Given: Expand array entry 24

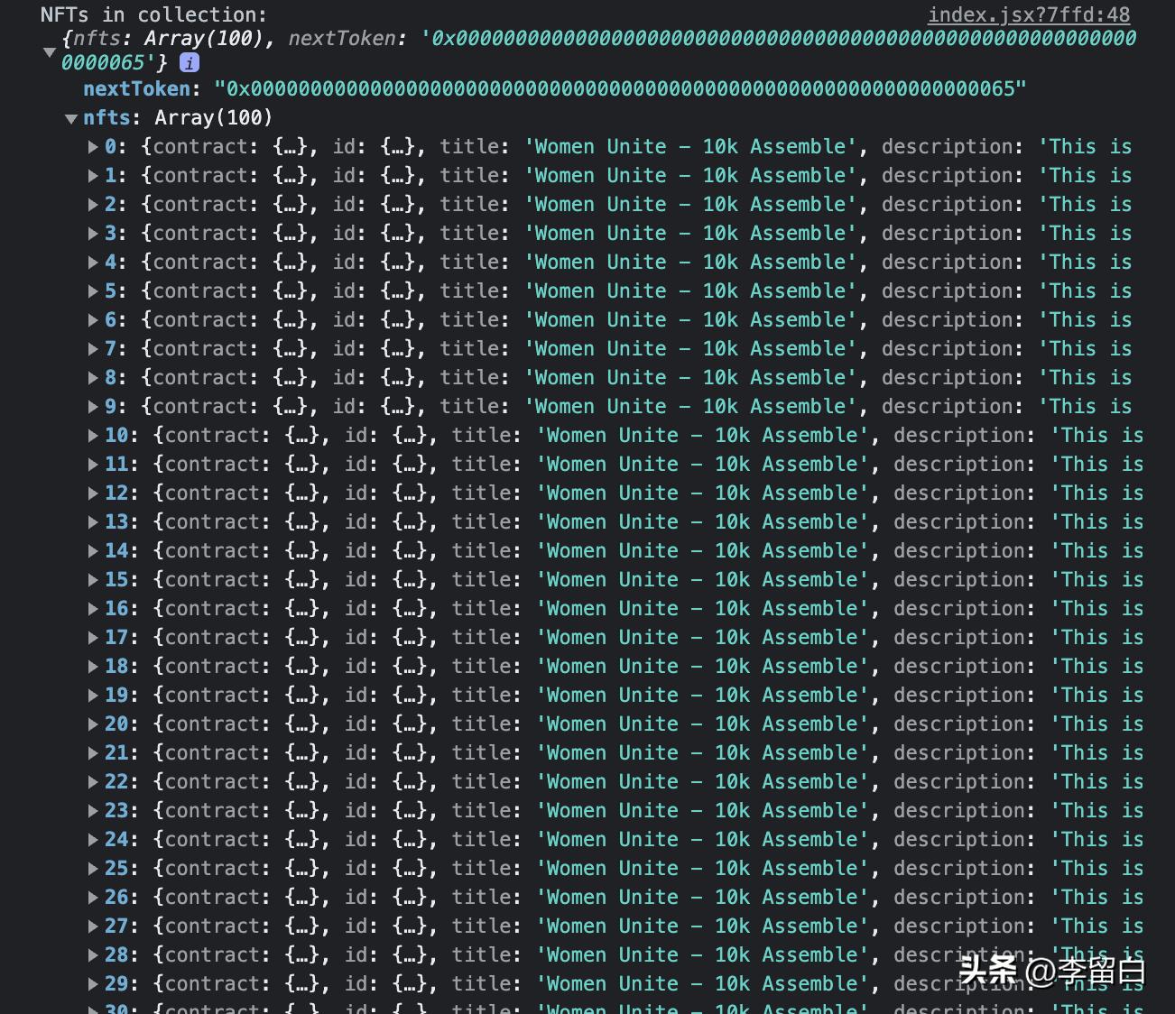Looking at the screenshot, I should tap(93, 840).
